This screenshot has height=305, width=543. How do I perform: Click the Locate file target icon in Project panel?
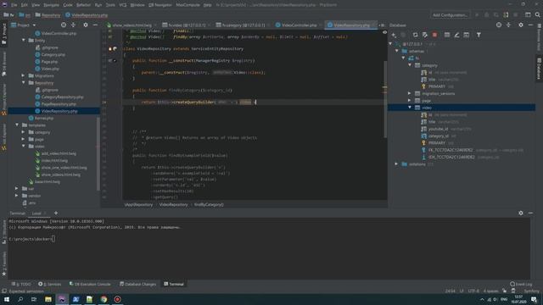tap(64, 25)
